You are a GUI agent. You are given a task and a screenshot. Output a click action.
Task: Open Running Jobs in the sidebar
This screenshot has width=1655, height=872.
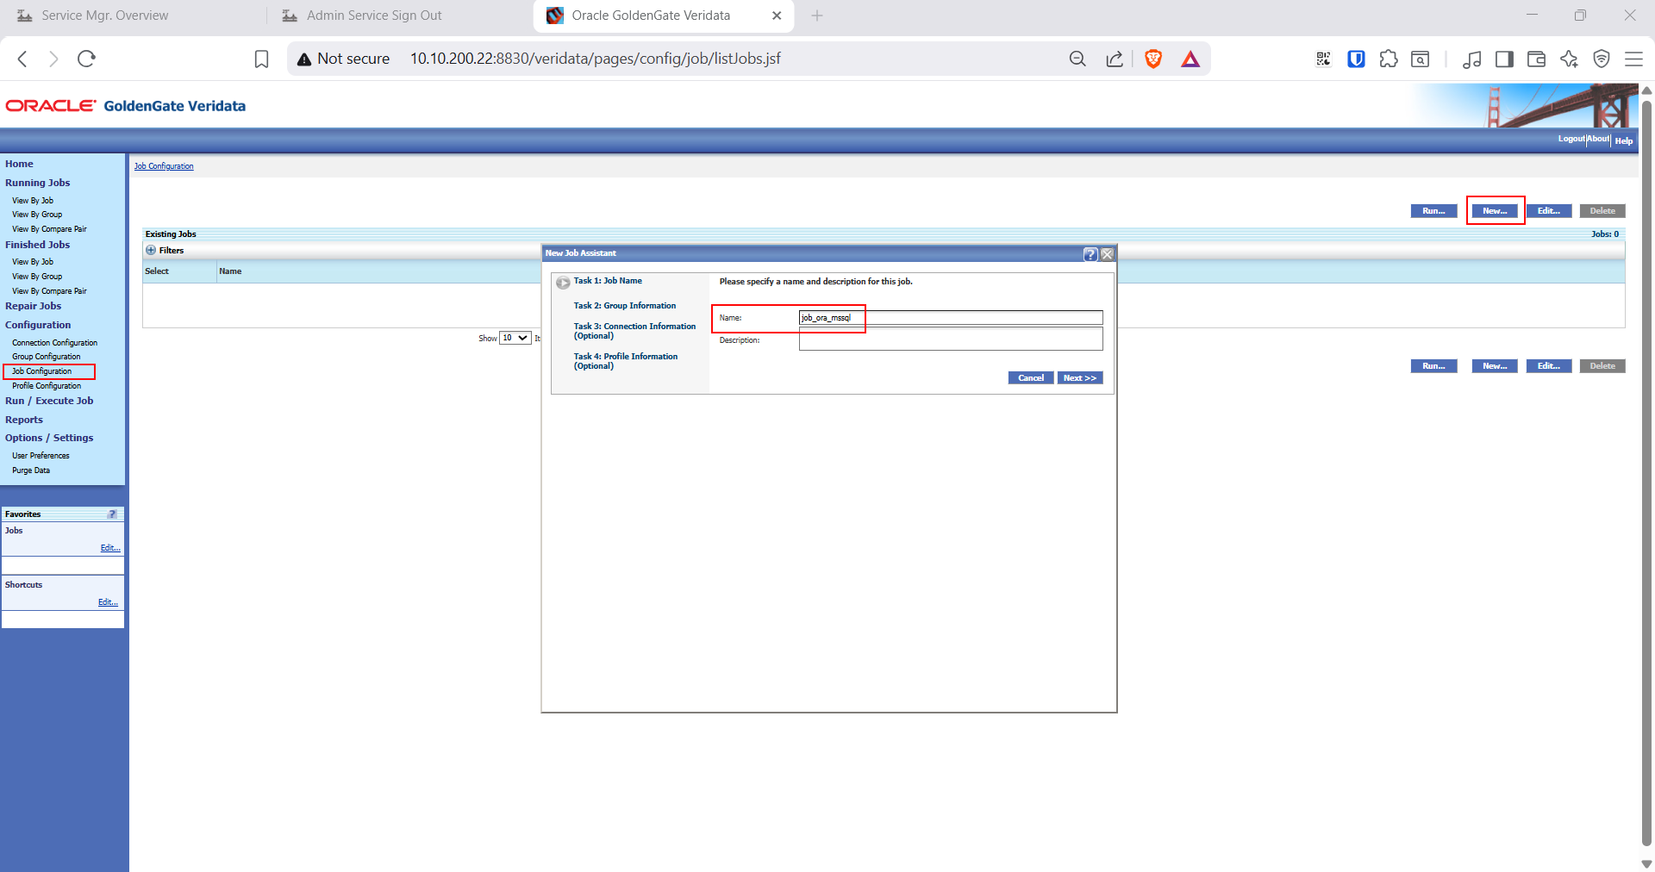[37, 183]
